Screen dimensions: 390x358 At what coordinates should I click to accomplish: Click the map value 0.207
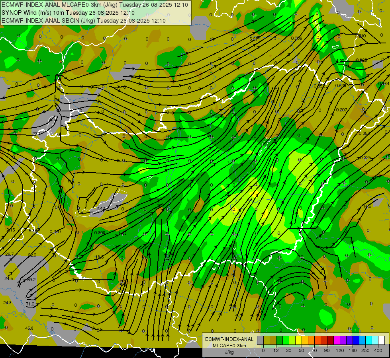341,110
